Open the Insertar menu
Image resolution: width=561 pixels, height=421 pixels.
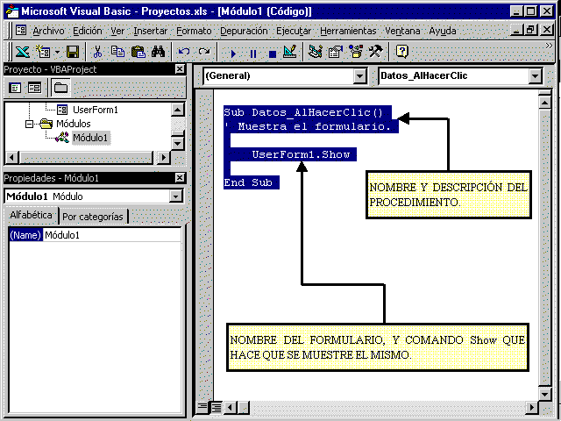pyautogui.click(x=150, y=32)
